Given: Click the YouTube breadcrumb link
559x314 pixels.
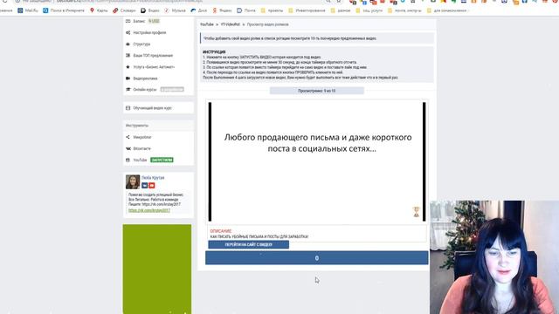Looking at the screenshot, I should click(x=207, y=24).
